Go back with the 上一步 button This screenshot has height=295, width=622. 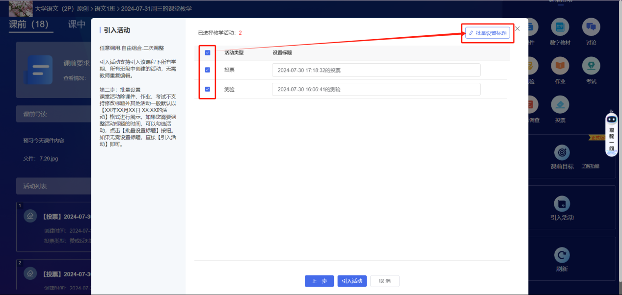(319, 281)
